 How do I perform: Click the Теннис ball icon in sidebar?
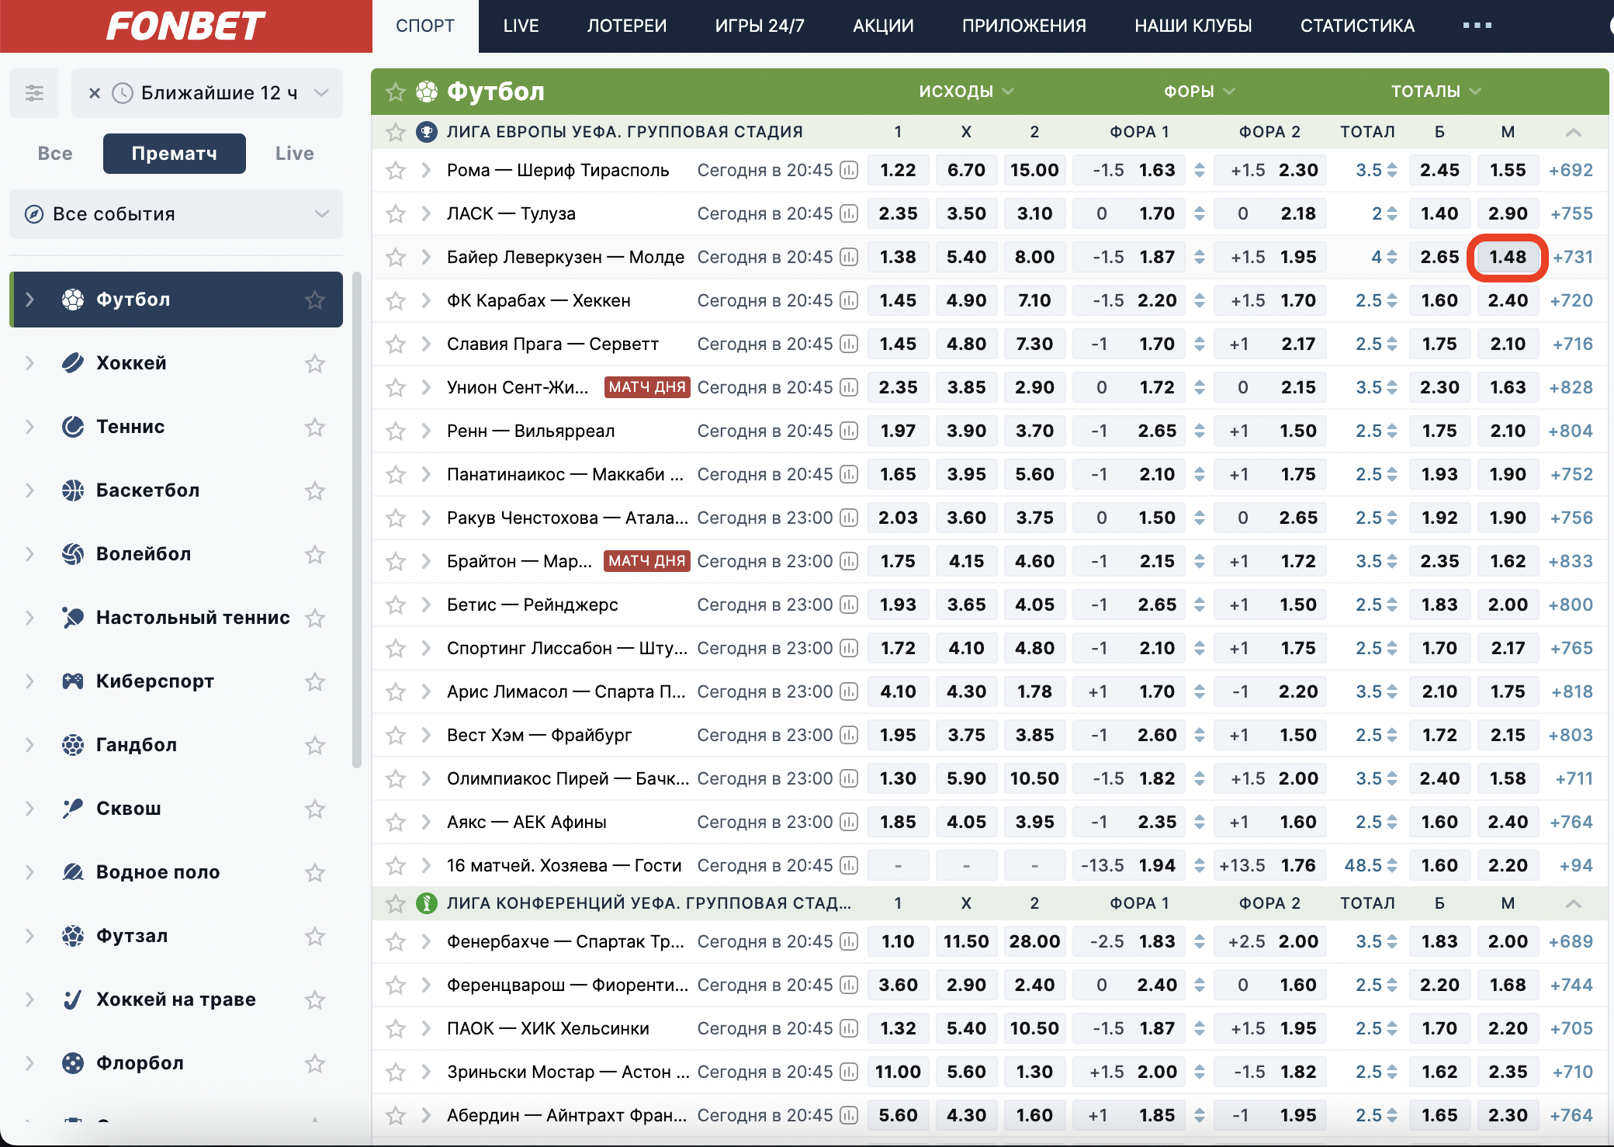point(73,427)
